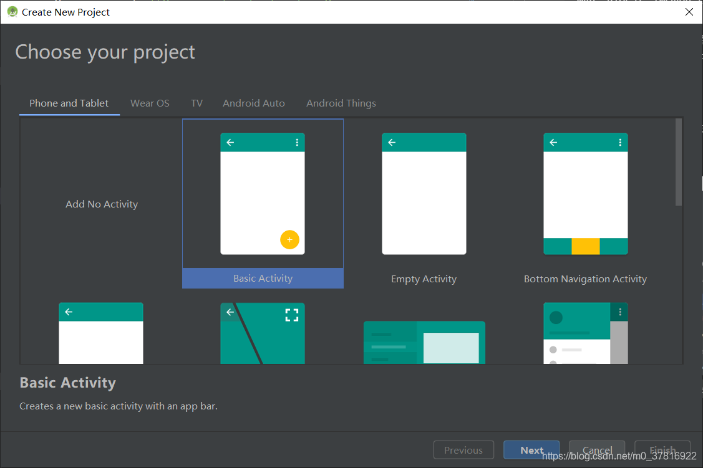Click the Android Studio icon in title bar
This screenshot has height=468, width=703.
(12, 12)
